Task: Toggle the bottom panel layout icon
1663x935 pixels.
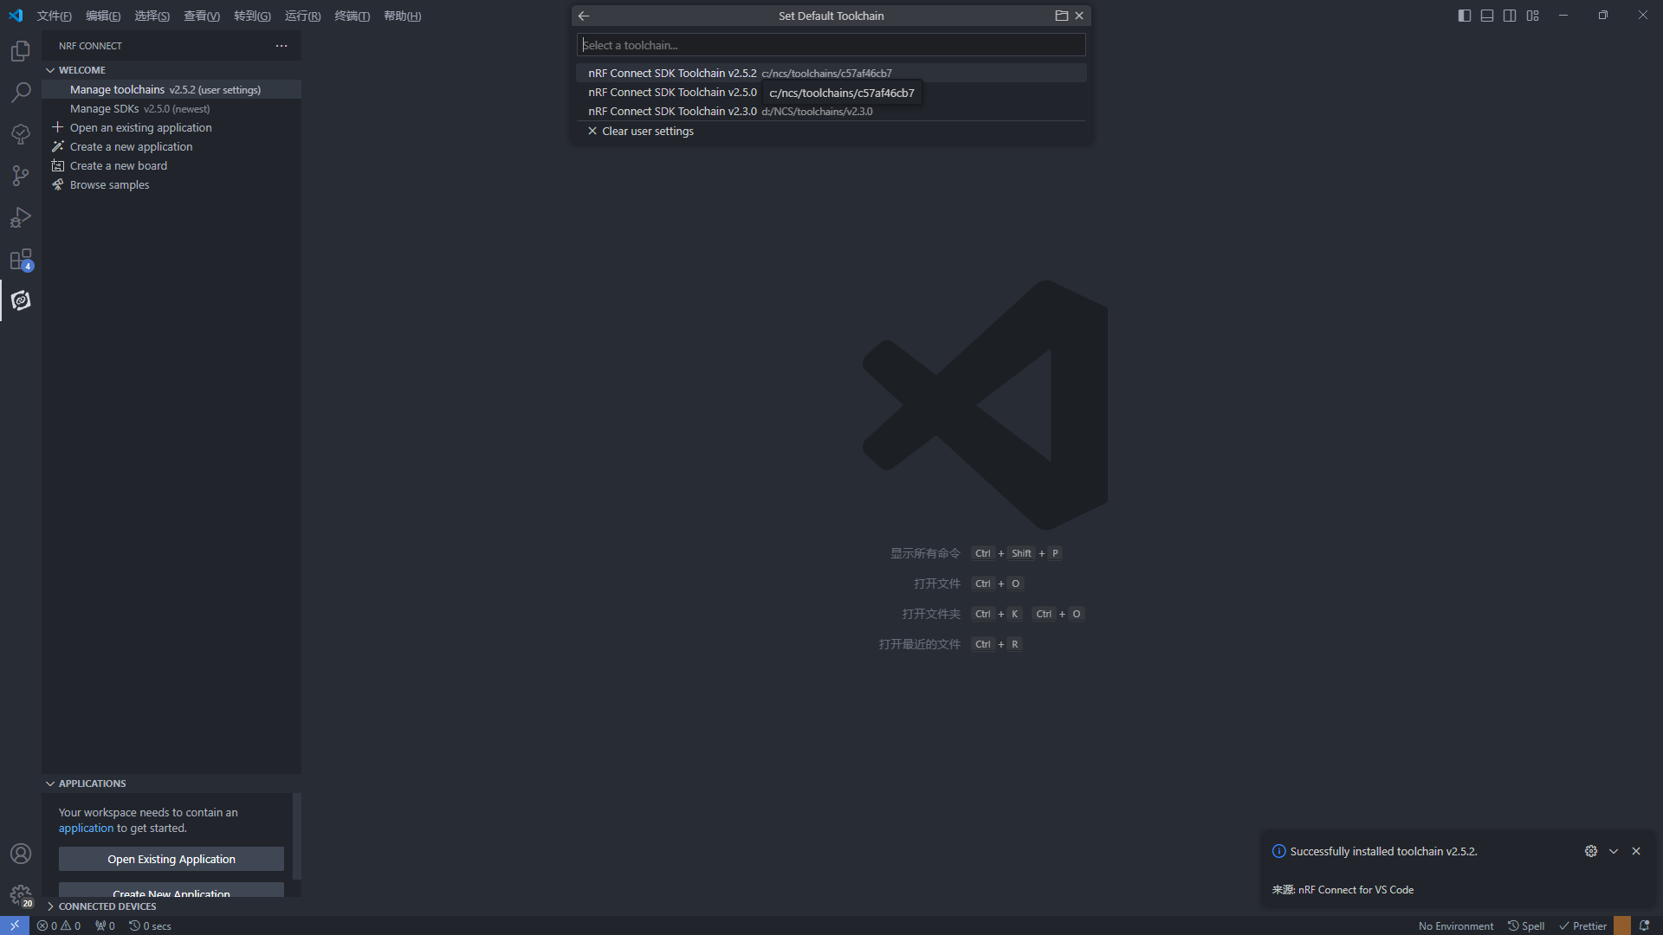Action: click(x=1487, y=16)
